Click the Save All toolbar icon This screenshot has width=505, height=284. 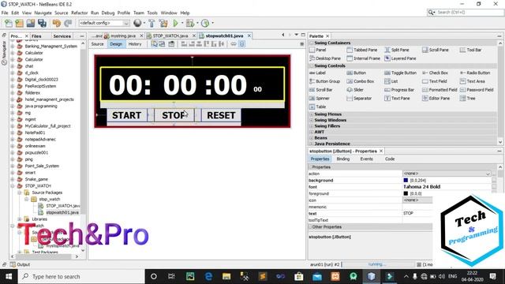(42, 23)
